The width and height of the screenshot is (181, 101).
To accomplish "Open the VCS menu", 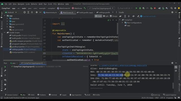I will coord(55,4).
